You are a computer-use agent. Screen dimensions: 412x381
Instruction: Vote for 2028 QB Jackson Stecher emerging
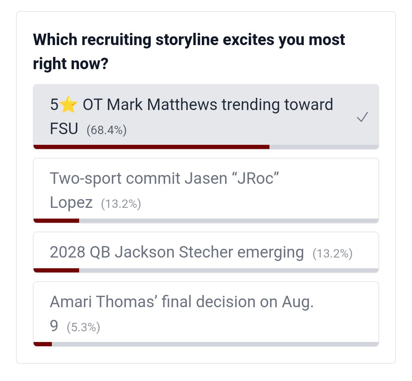[x=206, y=252]
